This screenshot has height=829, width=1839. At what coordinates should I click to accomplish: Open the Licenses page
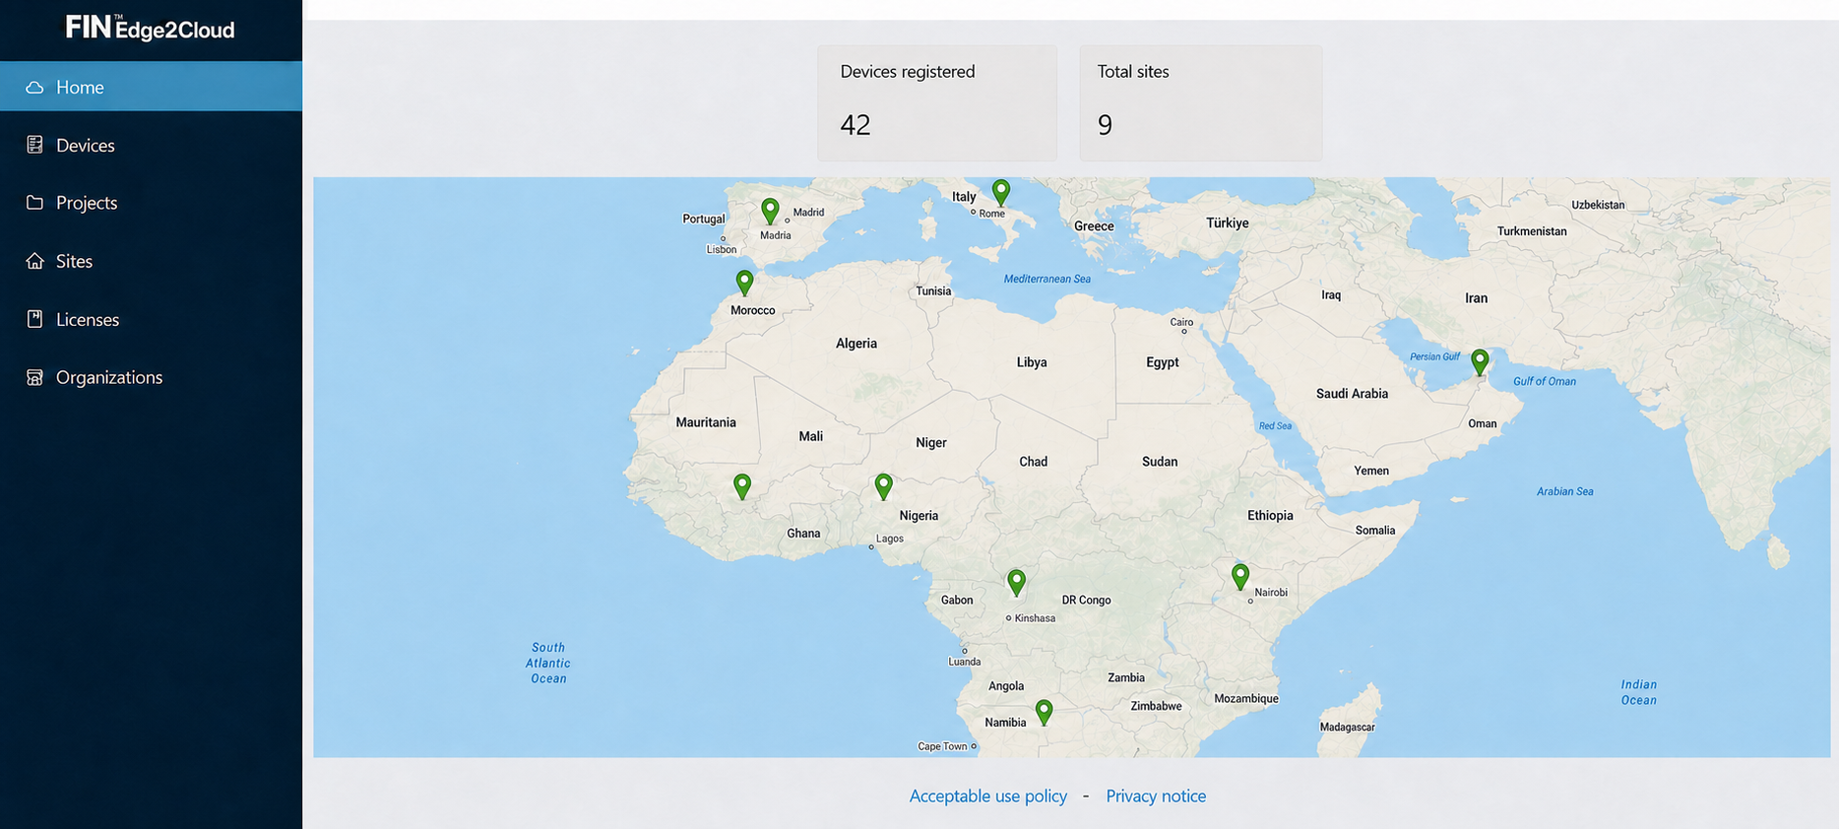(152, 319)
